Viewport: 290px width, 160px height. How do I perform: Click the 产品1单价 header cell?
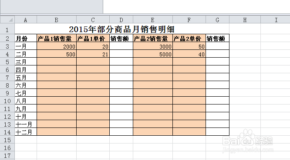pyautogui.click(x=93, y=38)
